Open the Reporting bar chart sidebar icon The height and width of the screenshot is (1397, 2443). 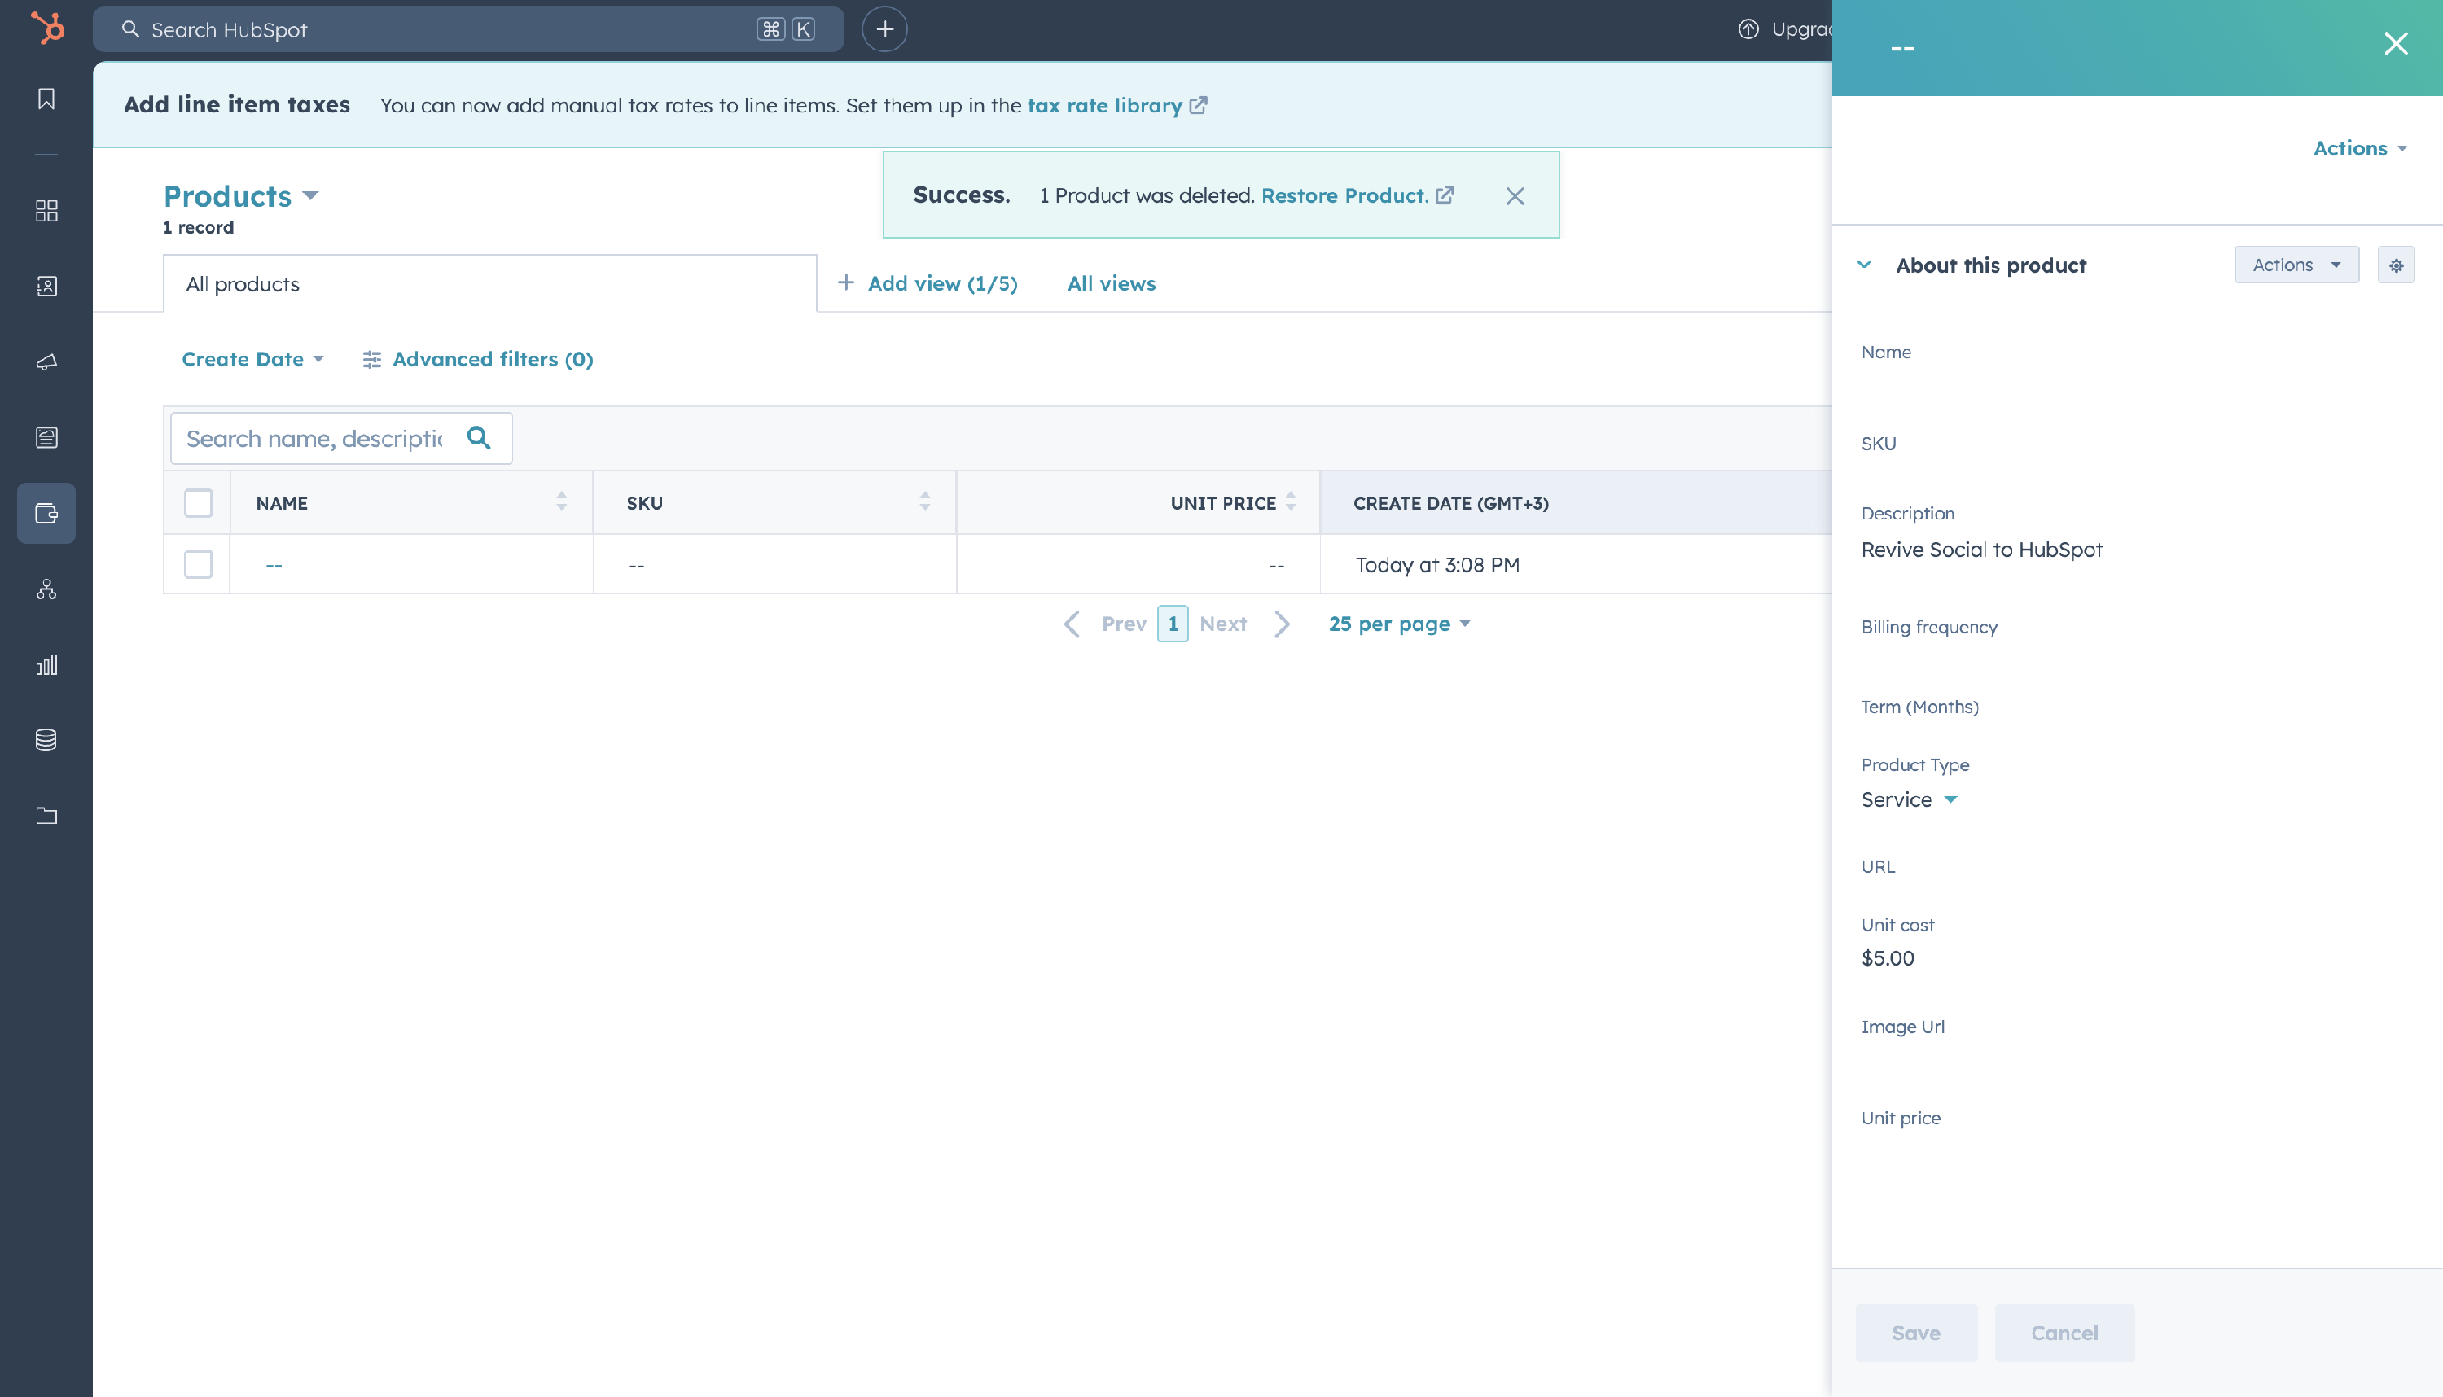pos(46,664)
